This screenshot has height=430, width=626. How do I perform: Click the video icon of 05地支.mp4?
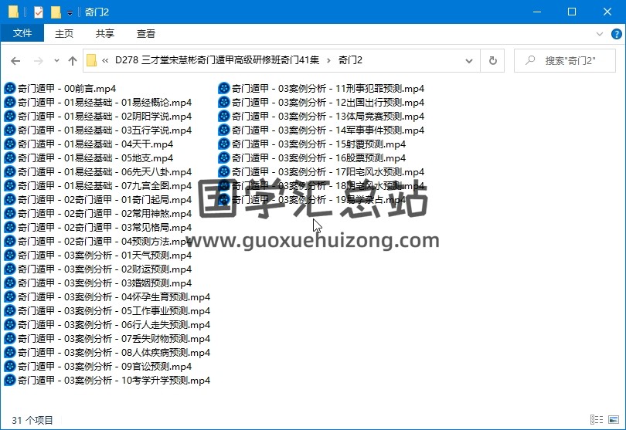pos(9,158)
